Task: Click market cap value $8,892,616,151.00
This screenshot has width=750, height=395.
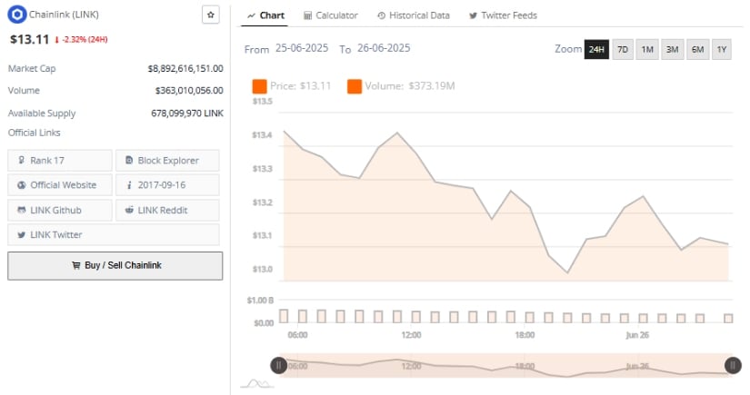Action: click(185, 68)
